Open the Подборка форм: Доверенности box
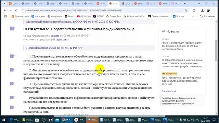This screenshot has height=123, width=219. [x=182, y=101]
